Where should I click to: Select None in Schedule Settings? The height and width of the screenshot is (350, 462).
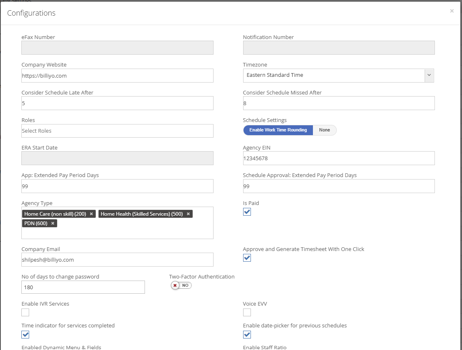point(324,130)
